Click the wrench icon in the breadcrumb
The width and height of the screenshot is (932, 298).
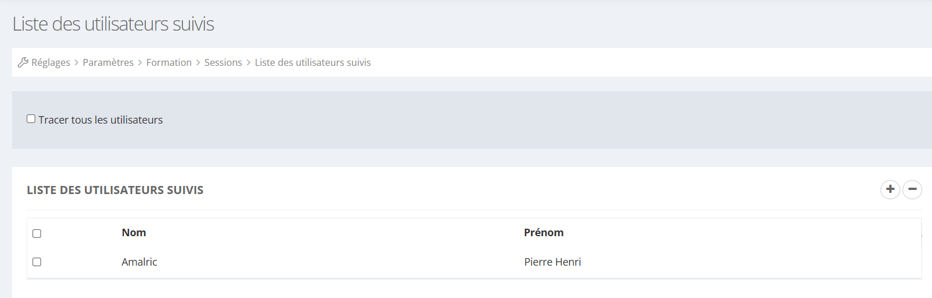[x=23, y=62]
